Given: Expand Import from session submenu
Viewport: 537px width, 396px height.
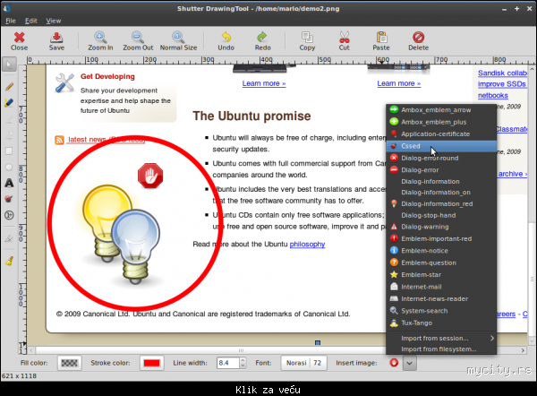Looking at the screenshot, I should [x=441, y=338].
